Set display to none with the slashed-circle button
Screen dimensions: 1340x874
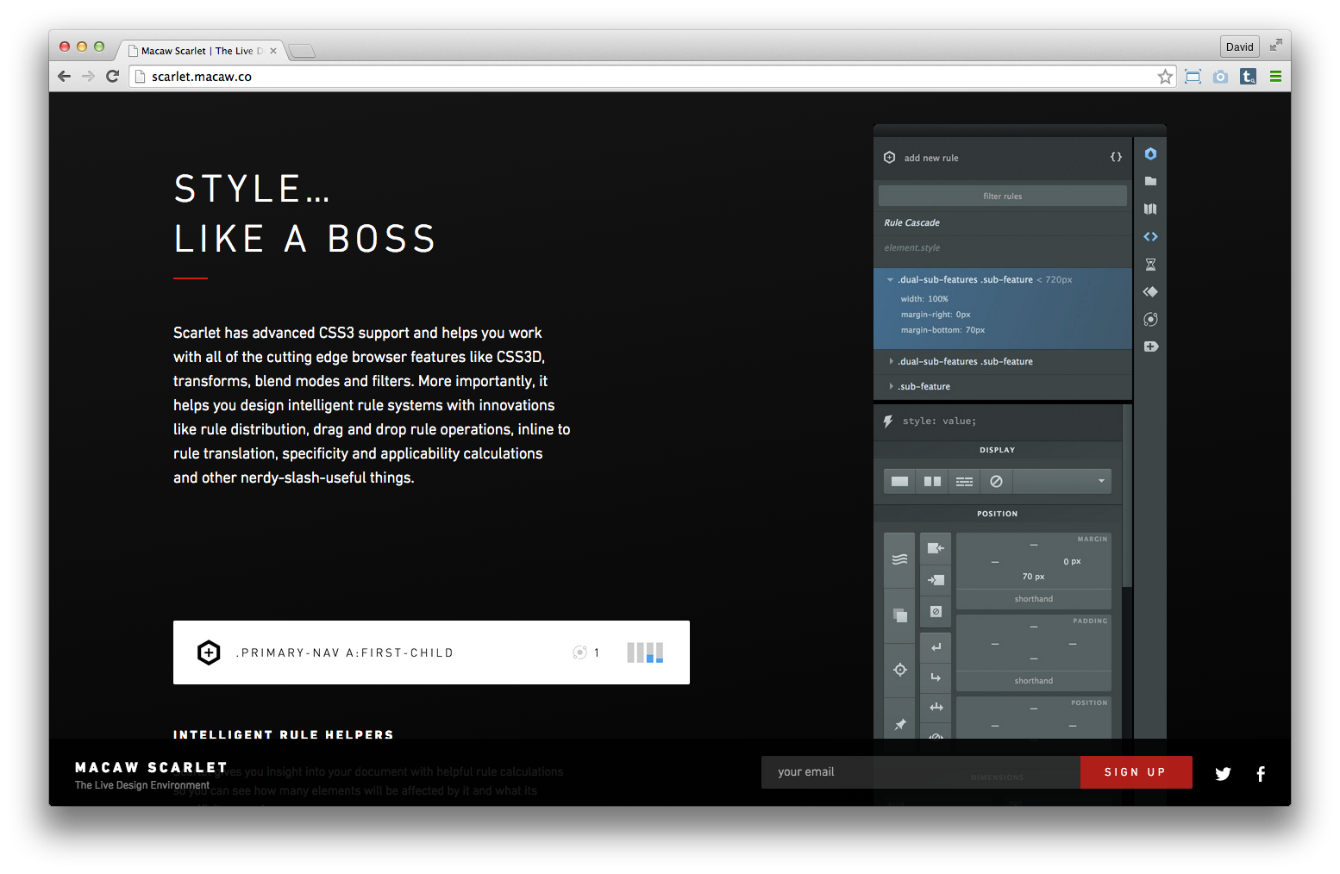coord(996,481)
